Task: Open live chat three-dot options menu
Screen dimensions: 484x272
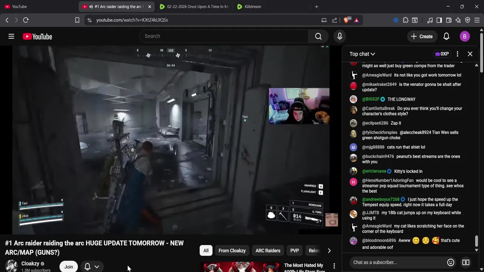Action: coord(458,54)
